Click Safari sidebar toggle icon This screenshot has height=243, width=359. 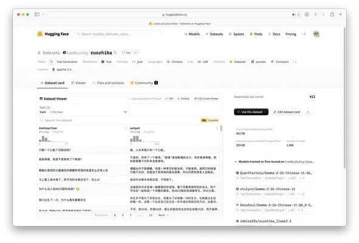click(x=37, y=14)
